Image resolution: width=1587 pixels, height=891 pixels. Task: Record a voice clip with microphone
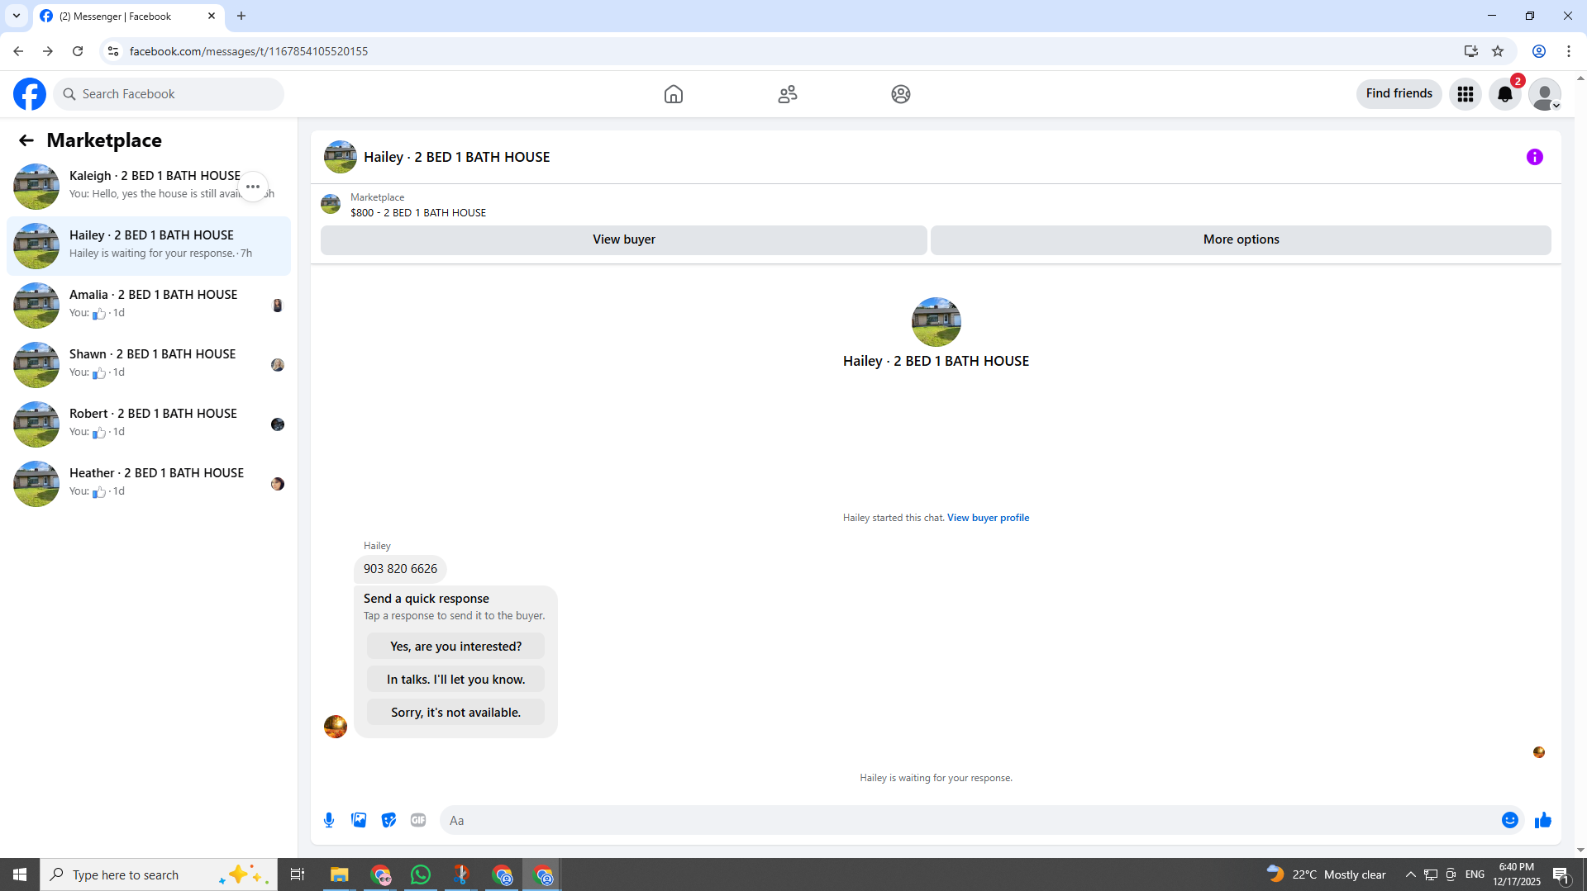(x=329, y=820)
